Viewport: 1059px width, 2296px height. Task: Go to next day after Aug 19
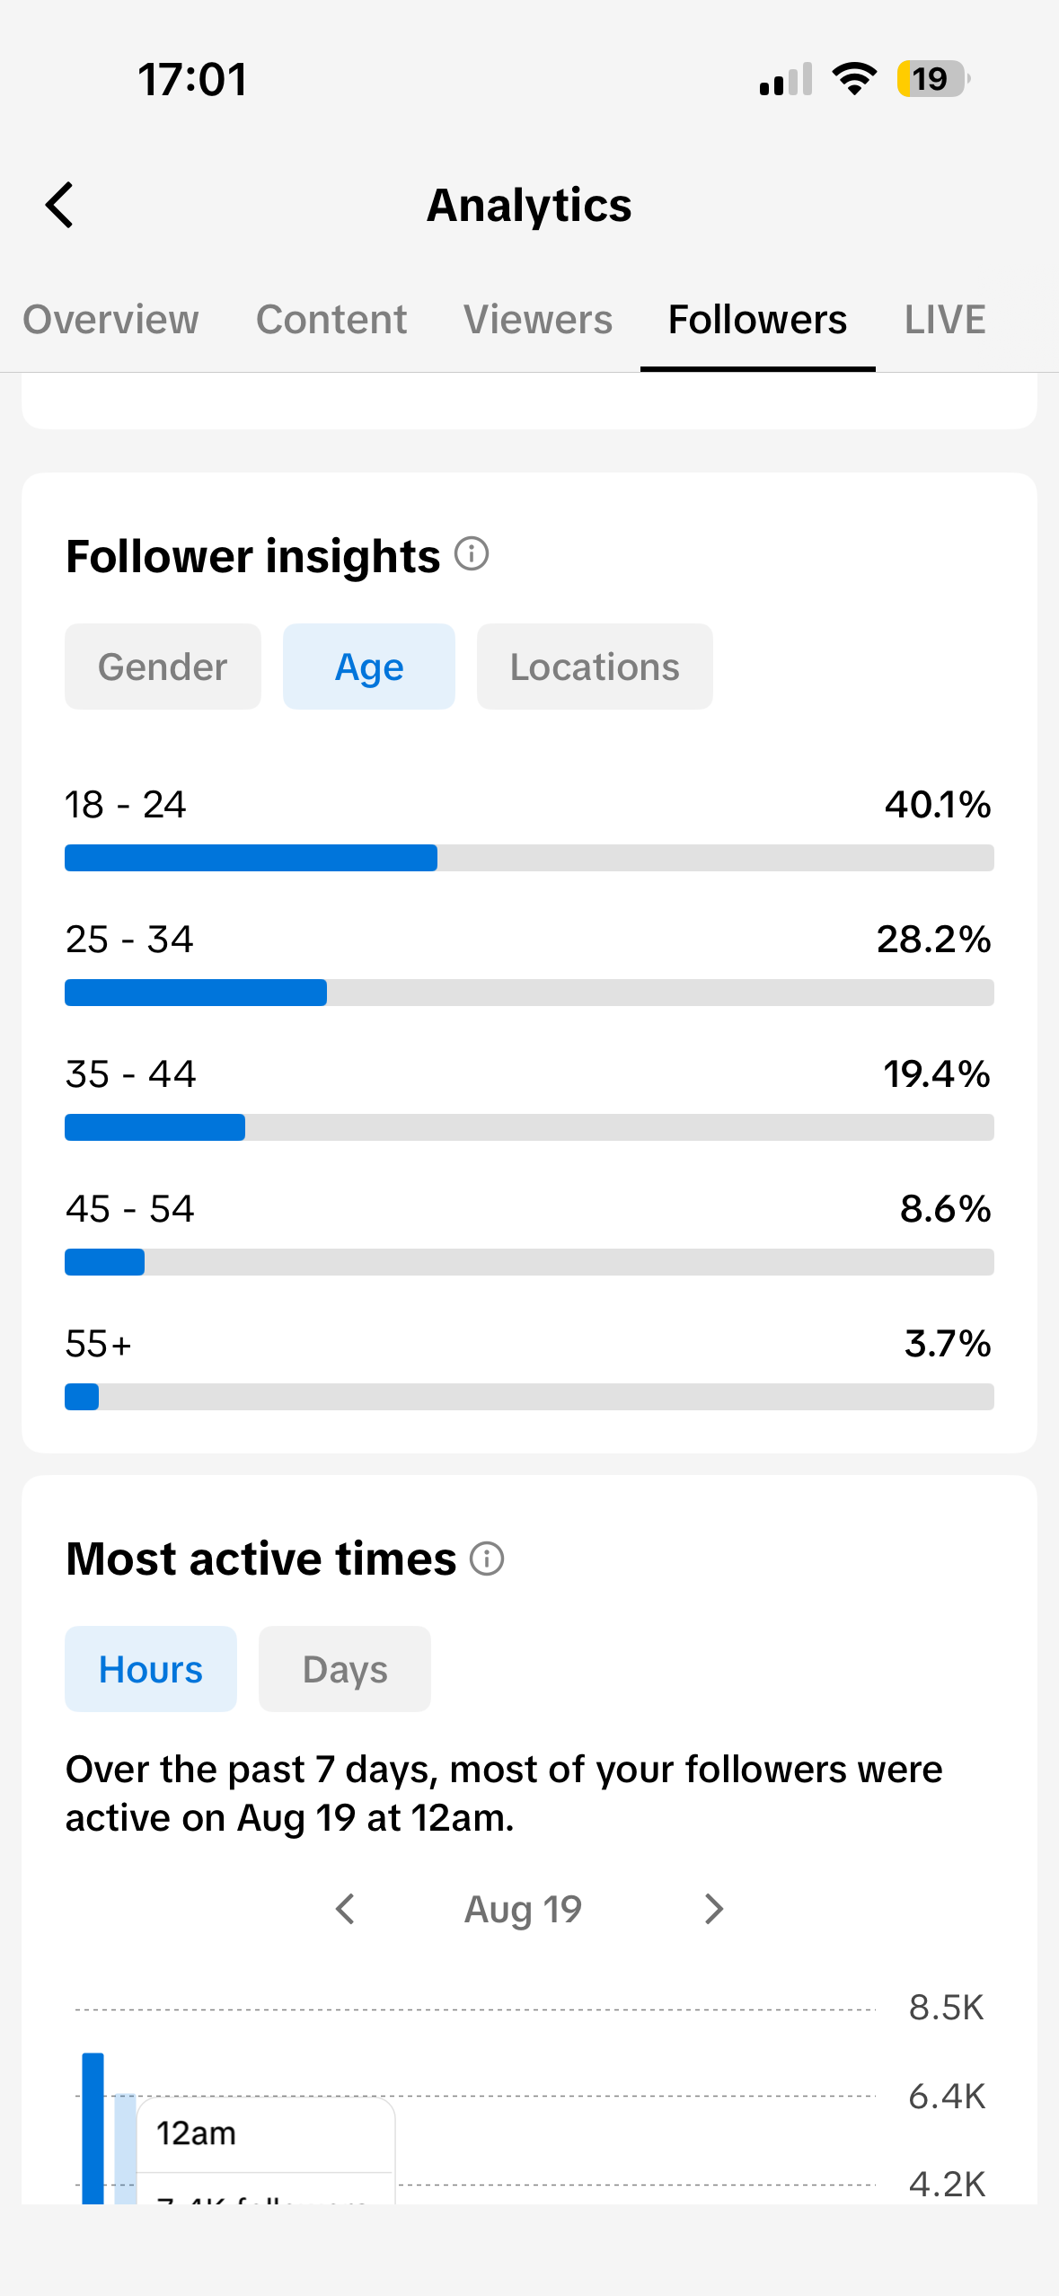(714, 1909)
